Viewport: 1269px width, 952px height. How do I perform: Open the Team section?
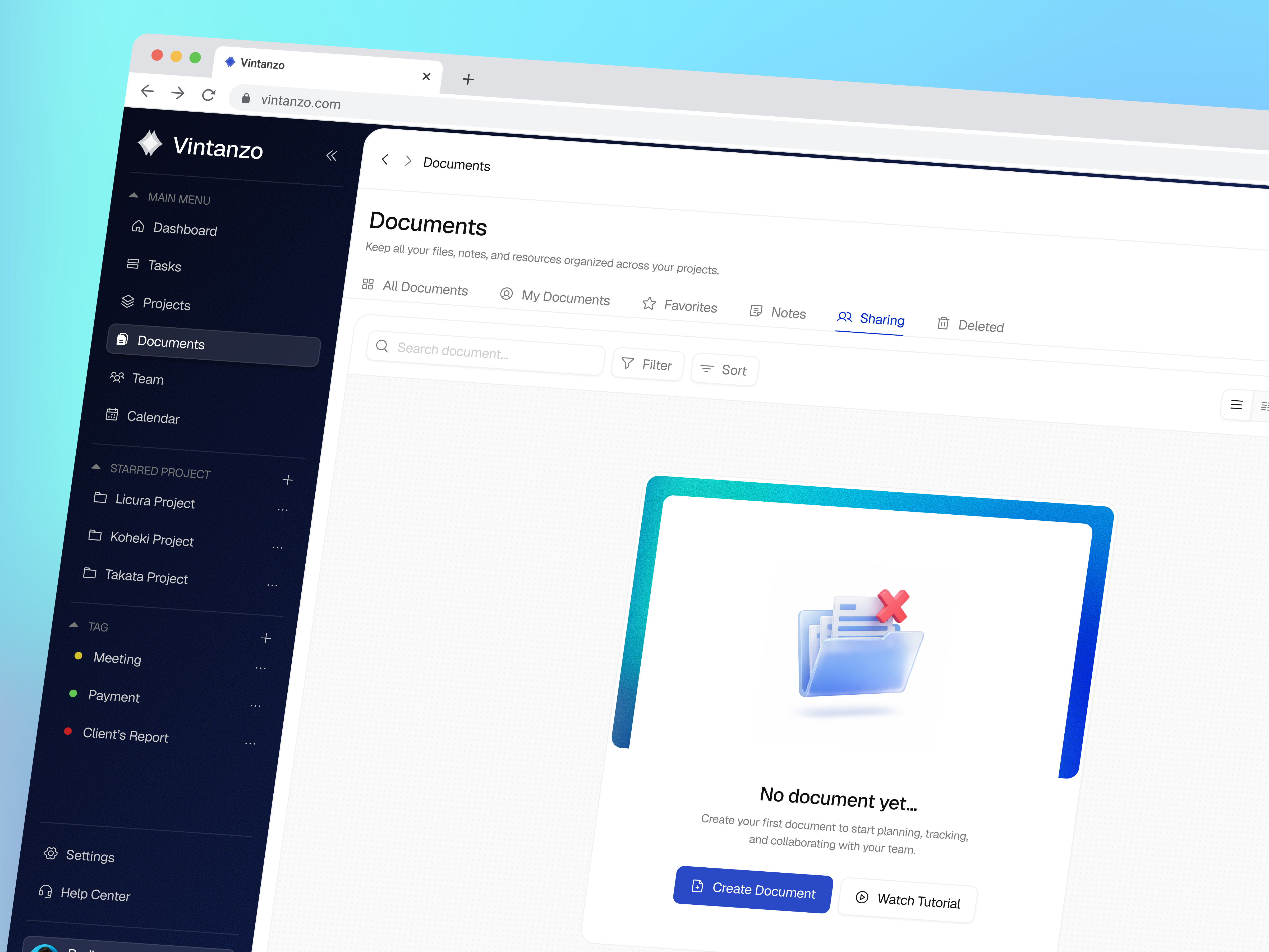pos(148,379)
